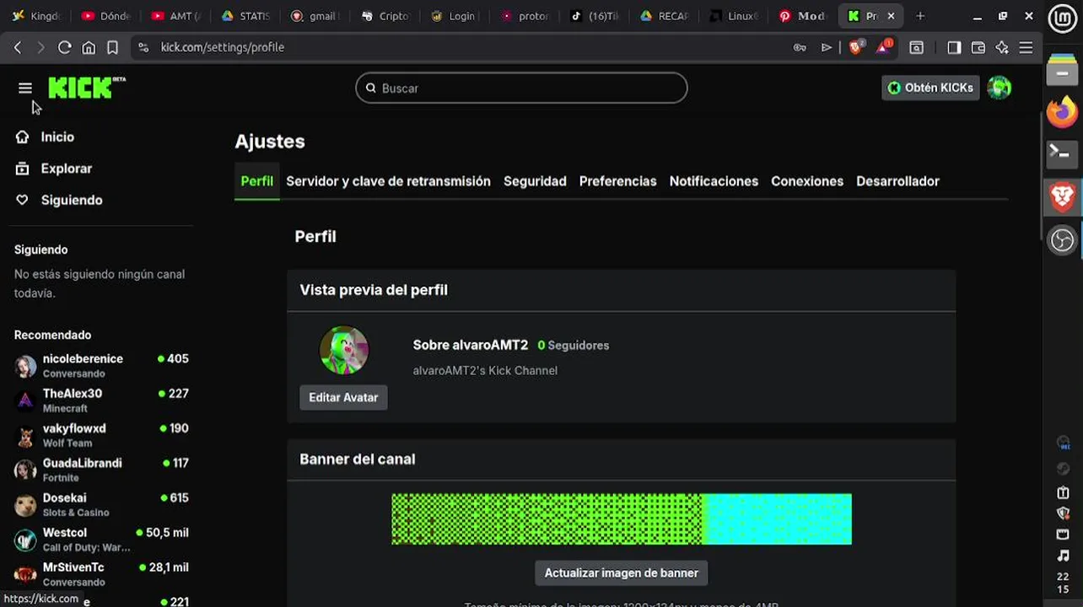Image resolution: width=1083 pixels, height=607 pixels.
Task: Open Brave Rewards triangle icon
Action: [x=883, y=47]
